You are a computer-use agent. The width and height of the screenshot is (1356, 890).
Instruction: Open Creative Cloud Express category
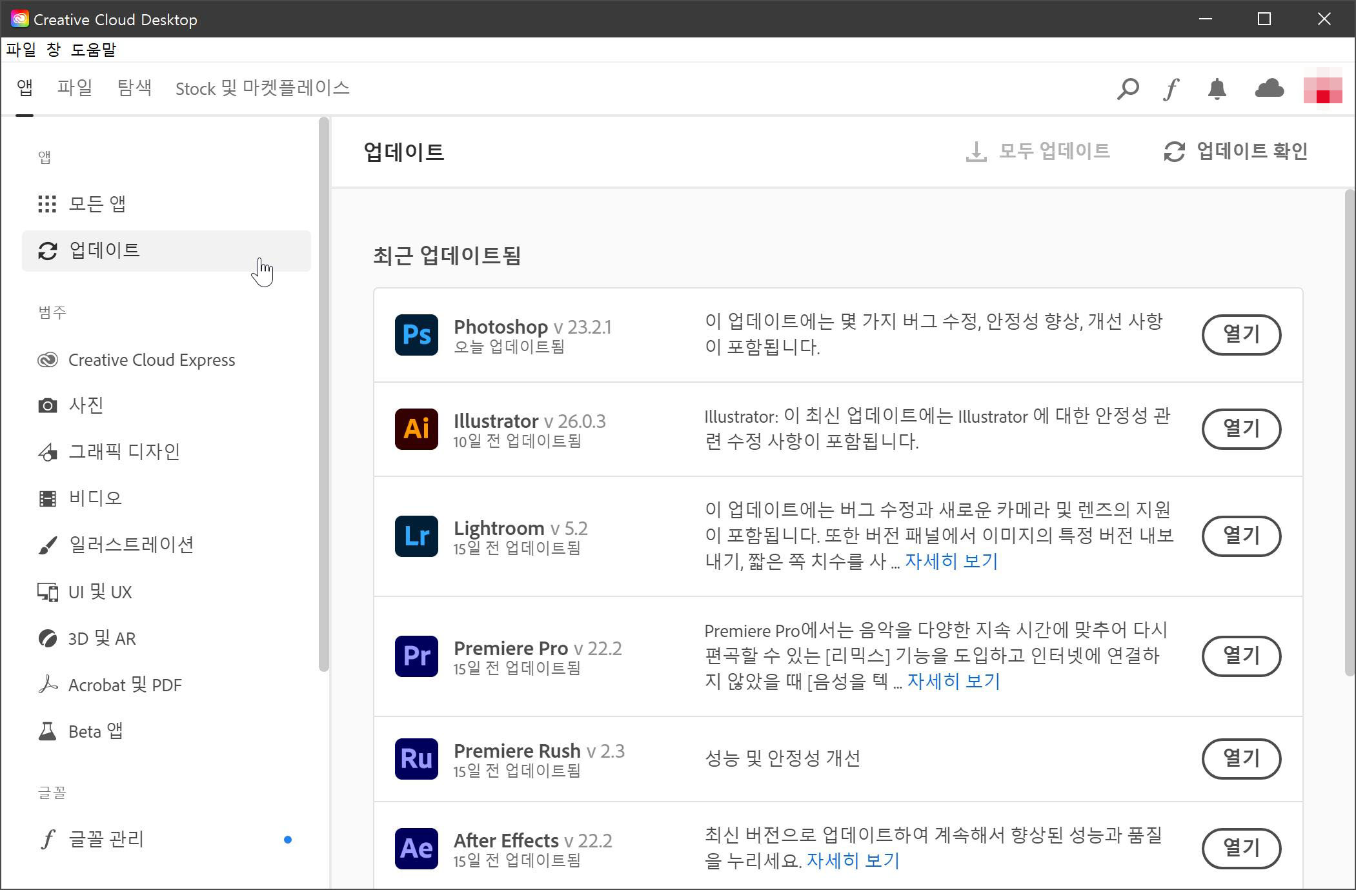(151, 360)
